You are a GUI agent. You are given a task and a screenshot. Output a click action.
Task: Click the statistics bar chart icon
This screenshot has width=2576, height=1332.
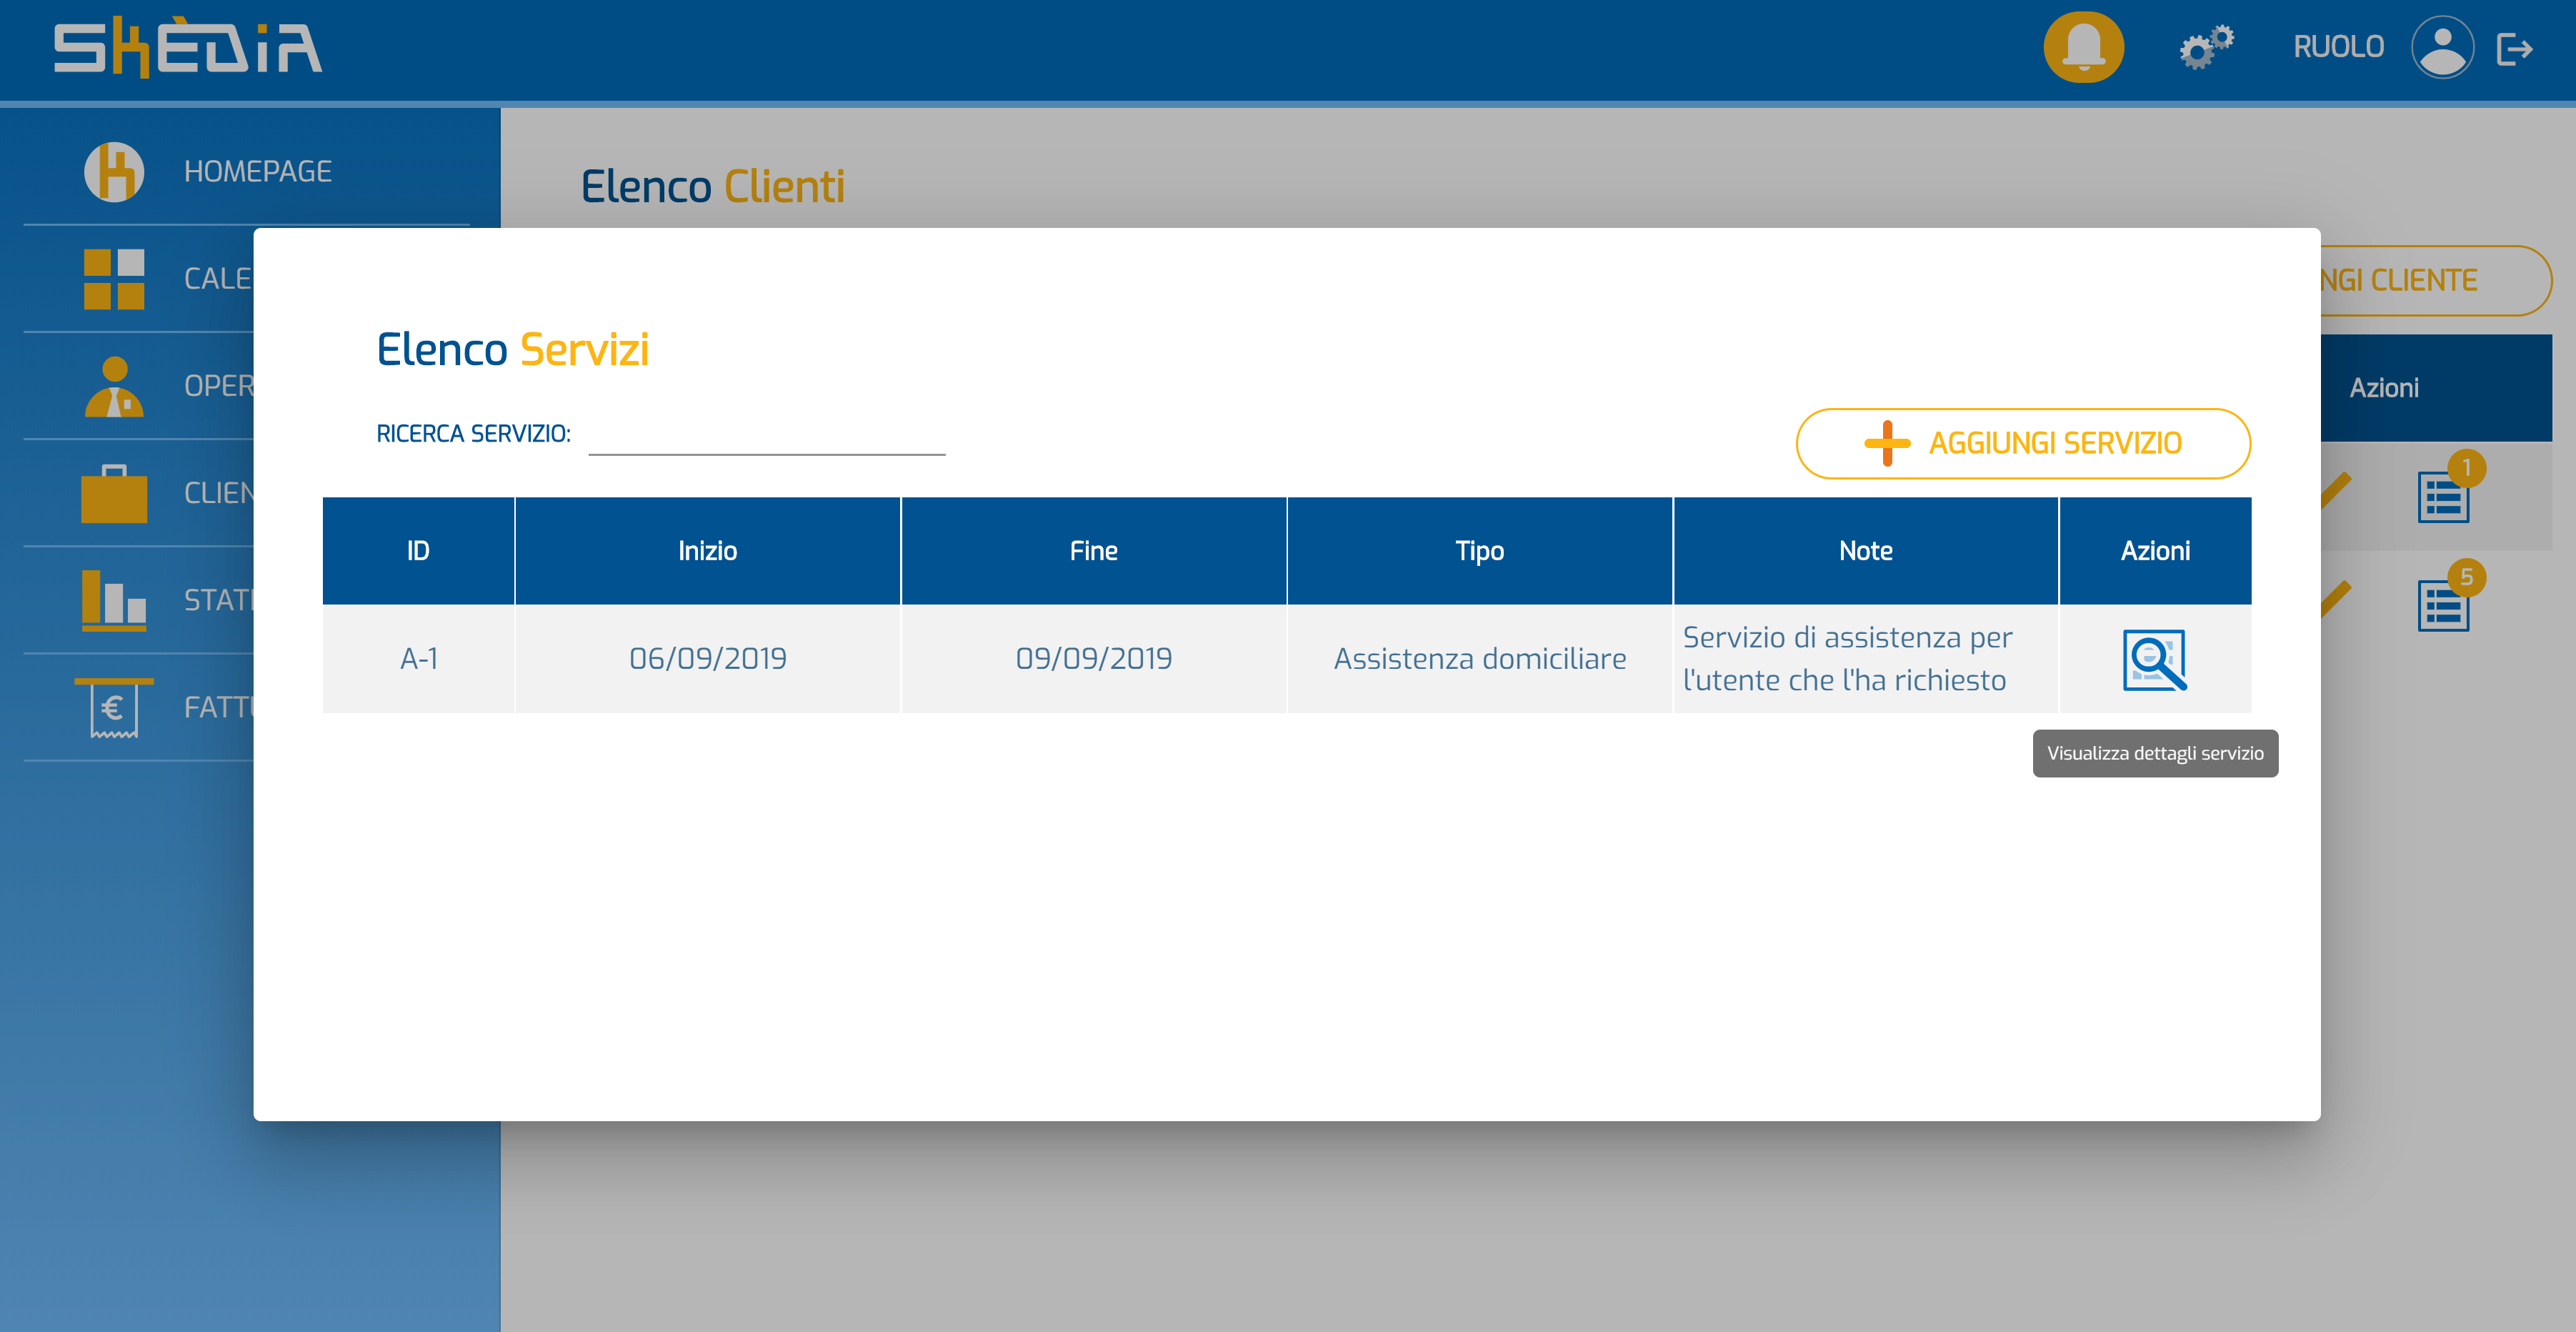pyautogui.click(x=114, y=600)
